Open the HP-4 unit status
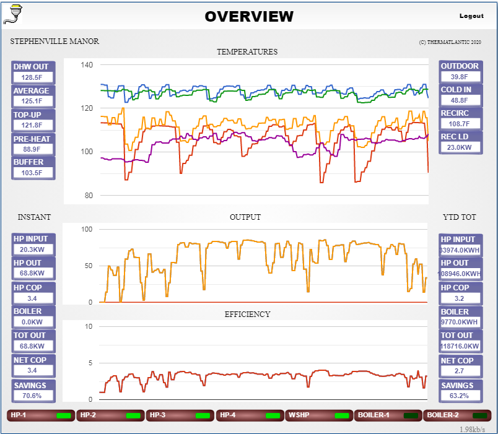Image resolution: width=498 pixels, height=434 pixels. tap(248, 415)
